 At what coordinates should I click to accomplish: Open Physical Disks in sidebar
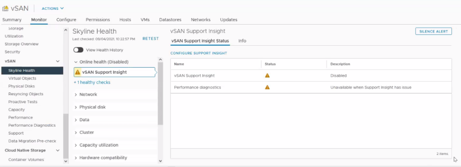coord(22,86)
